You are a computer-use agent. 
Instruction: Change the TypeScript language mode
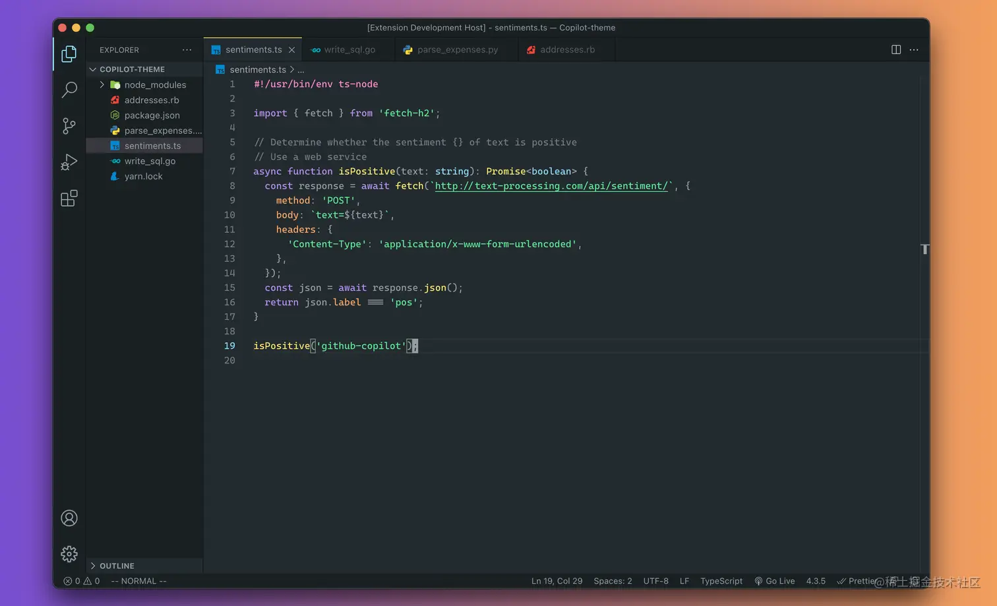721,581
